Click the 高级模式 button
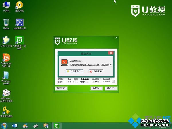This screenshot has height=129, width=172. click(61, 88)
